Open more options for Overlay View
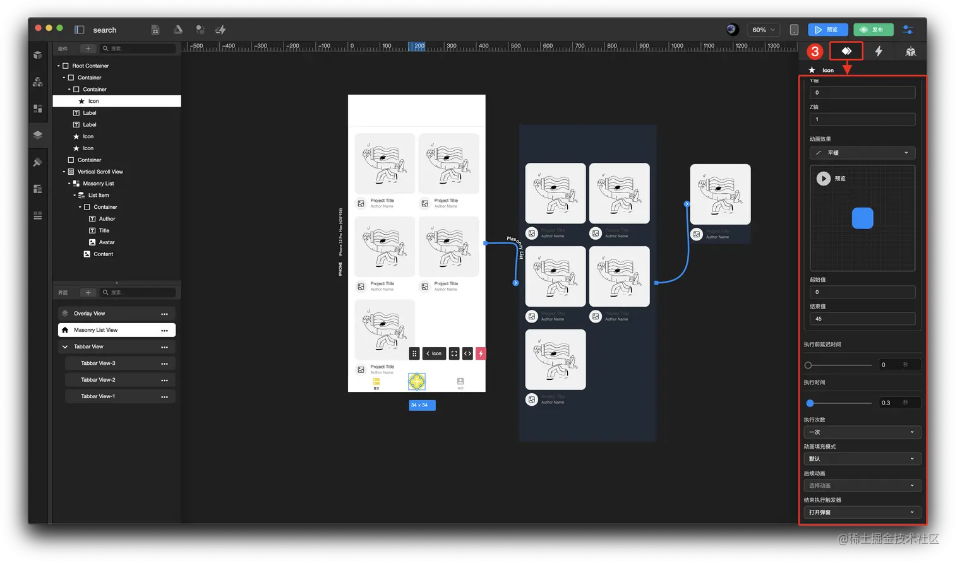955x561 pixels. 164,314
